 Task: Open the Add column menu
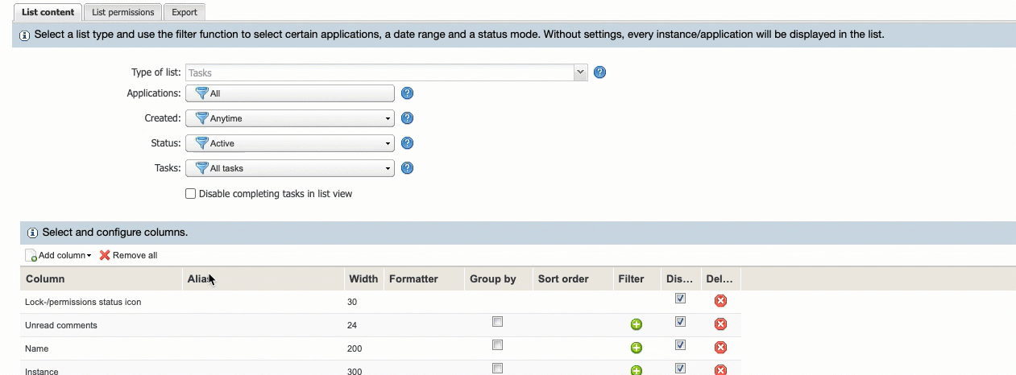click(x=59, y=255)
